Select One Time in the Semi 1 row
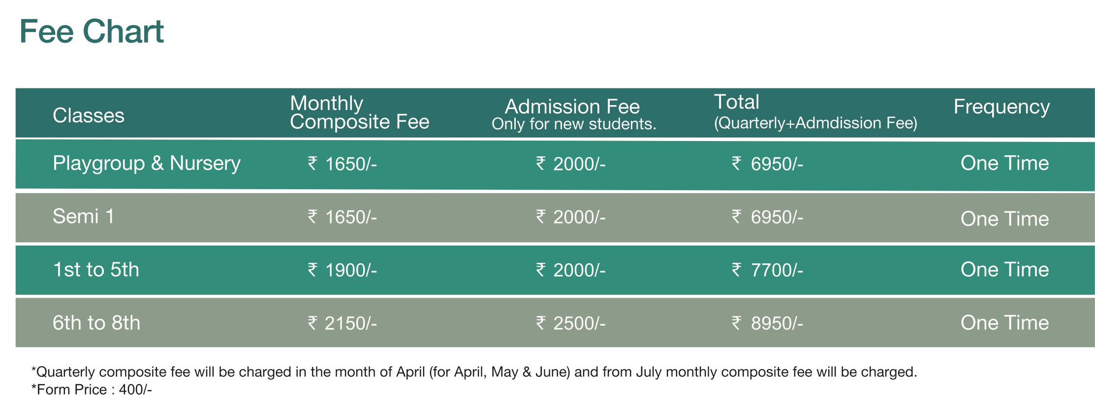 (x=1004, y=219)
